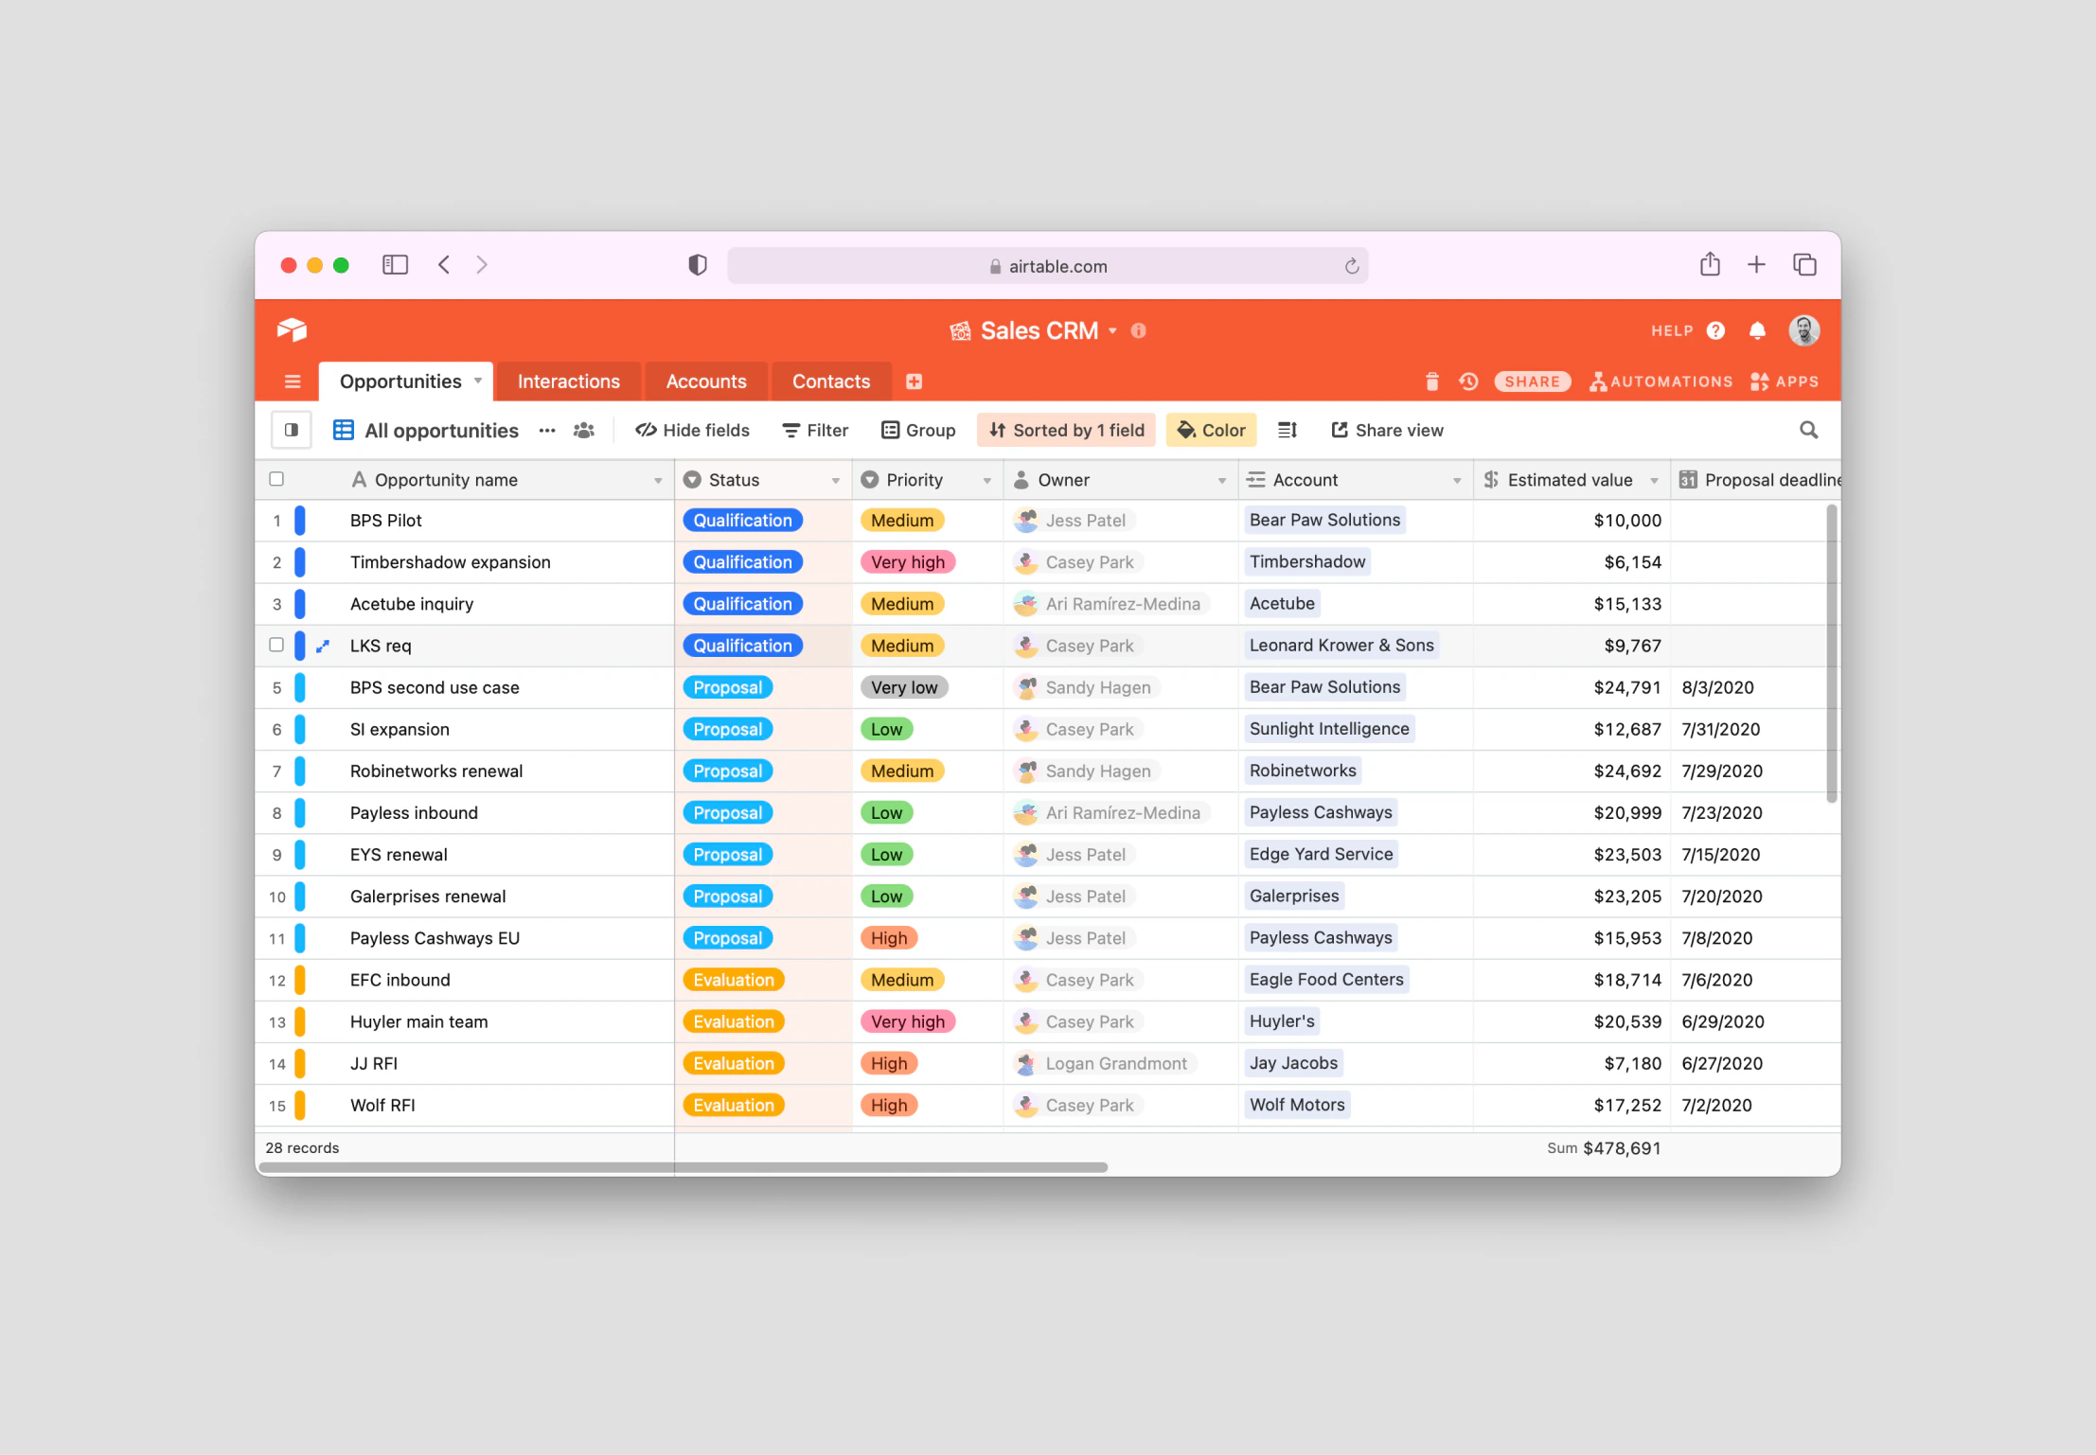Screen dimensions: 2096x1455
Task: Open Account column dropdown arrow
Action: tap(1457, 481)
